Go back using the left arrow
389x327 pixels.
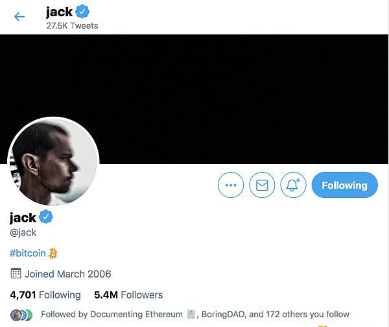pos(19,17)
